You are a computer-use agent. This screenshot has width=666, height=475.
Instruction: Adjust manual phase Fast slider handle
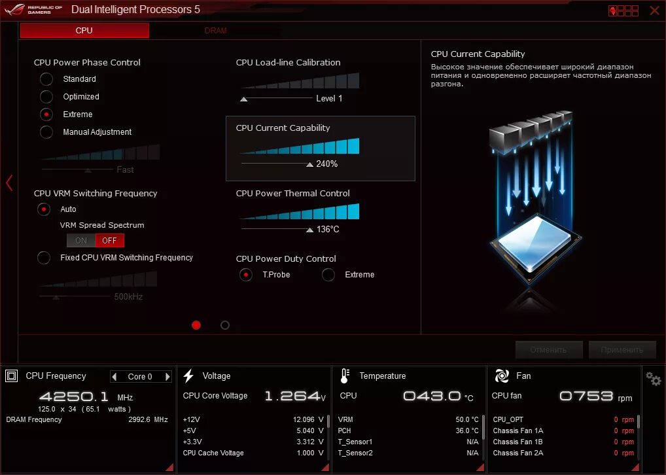coord(88,170)
